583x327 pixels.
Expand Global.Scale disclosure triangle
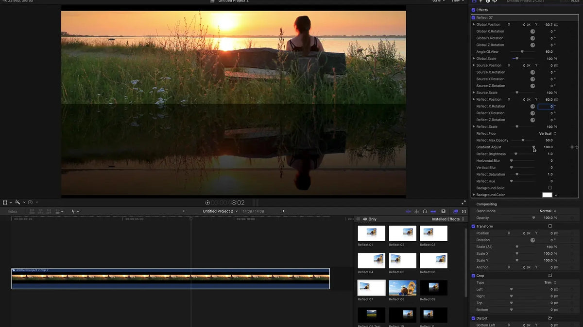tap(474, 59)
